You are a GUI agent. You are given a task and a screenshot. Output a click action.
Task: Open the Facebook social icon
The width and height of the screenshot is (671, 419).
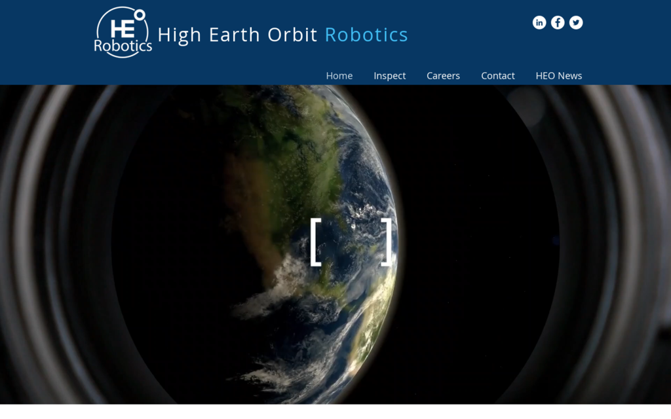(x=558, y=23)
